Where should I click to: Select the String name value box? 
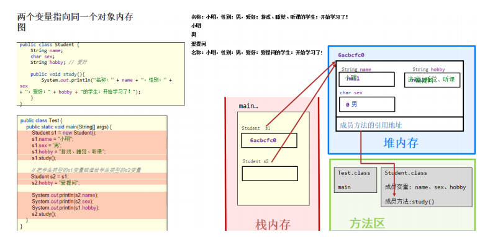point(367,79)
